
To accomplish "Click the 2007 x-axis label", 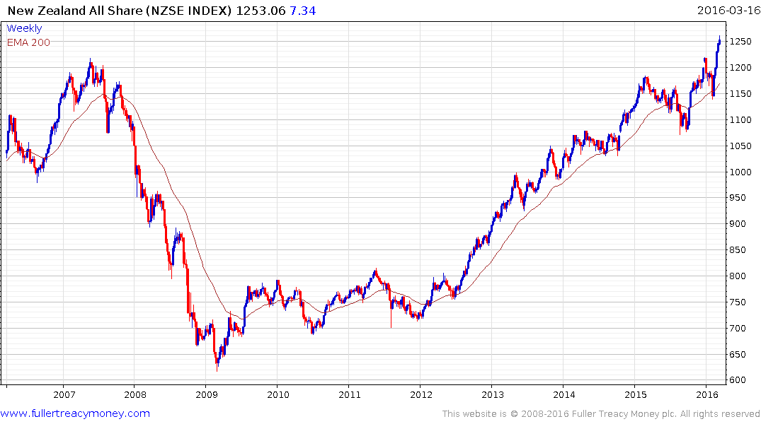I will 64,394.
